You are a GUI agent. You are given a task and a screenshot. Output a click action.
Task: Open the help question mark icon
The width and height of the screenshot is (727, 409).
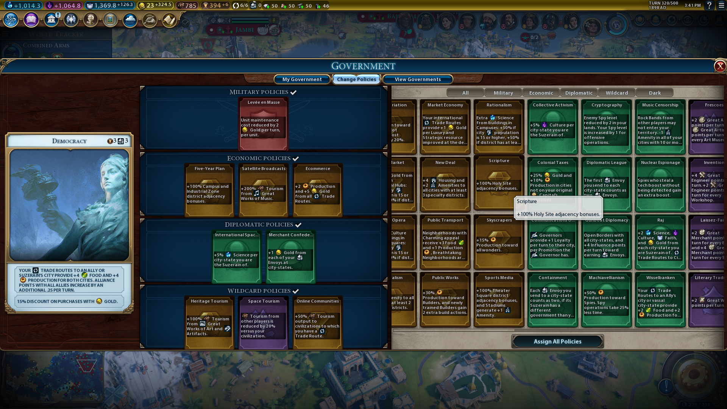(x=709, y=5)
